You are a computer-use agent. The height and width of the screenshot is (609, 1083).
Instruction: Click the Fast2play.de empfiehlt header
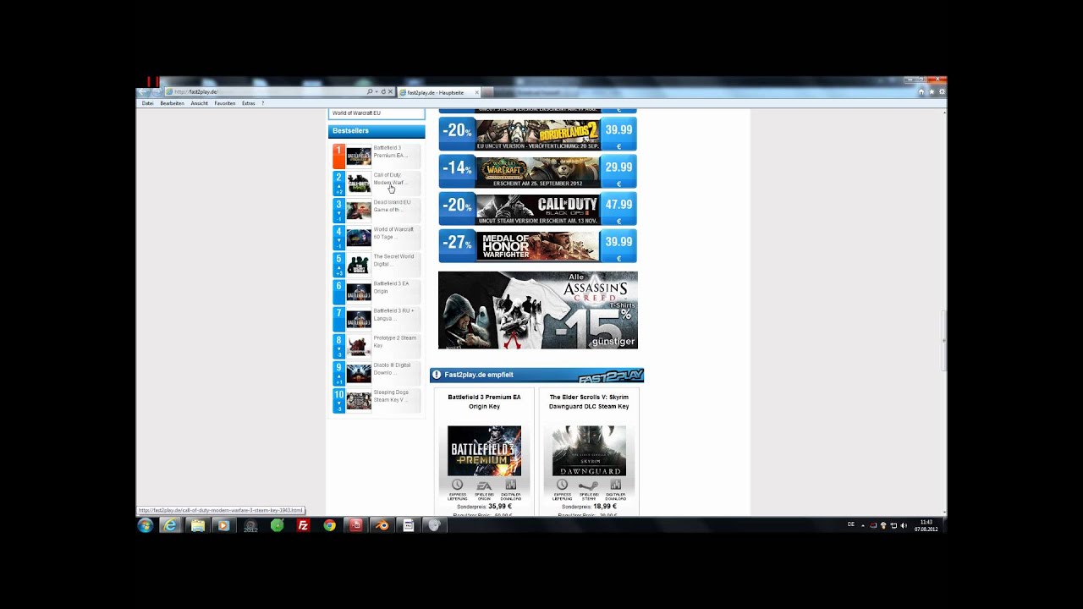tap(536, 375)
